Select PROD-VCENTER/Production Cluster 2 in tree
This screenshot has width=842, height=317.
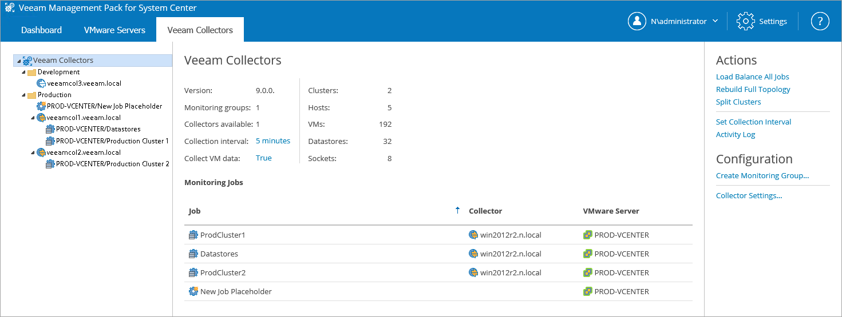pyautogui.click(x=112, y=164)
